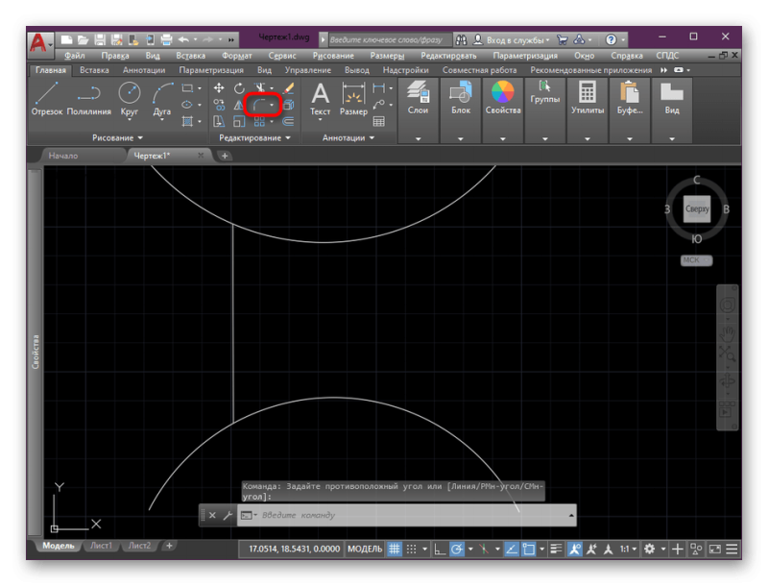Toggle isometric drafting in status bar
This screenshot has width=768, height=586.
pos(484,549)
